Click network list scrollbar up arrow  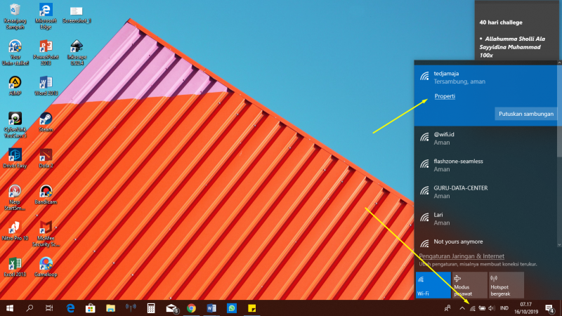pyautogui.click(x=559, y=62)
